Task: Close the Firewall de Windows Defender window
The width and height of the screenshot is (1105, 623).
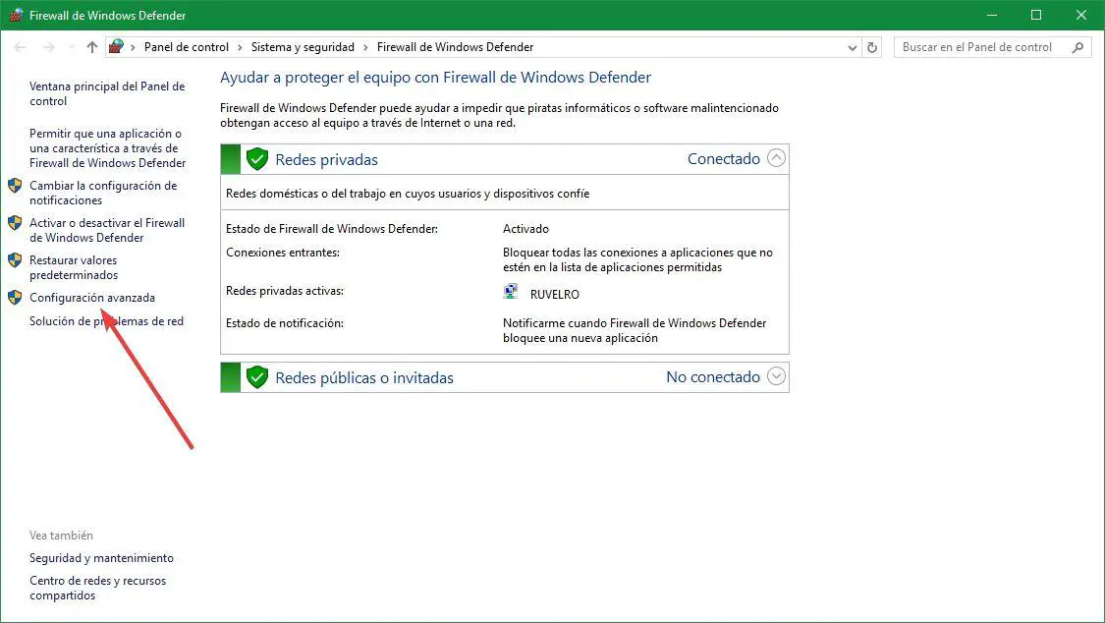Action: pos(1081,15)
